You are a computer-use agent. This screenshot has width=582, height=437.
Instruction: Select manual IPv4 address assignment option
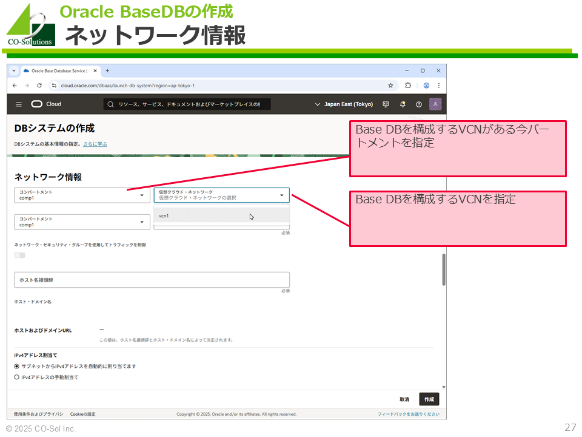(x=17, y=377)
